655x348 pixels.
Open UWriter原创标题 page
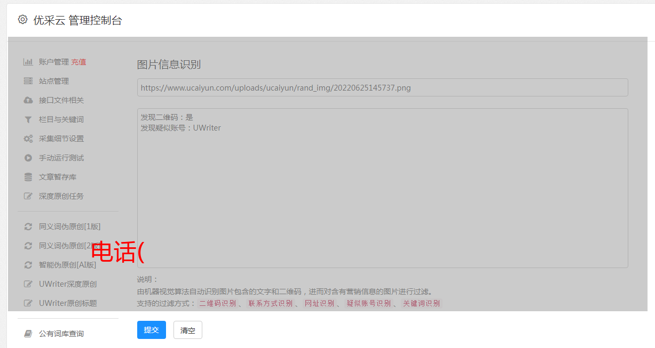click(x=68, y=303)
